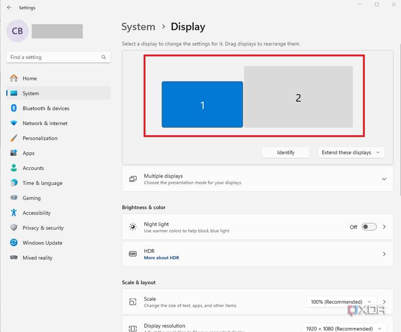Click the Personalization paintbrush icon
401x332 pixels.
(x=14, y=138)
